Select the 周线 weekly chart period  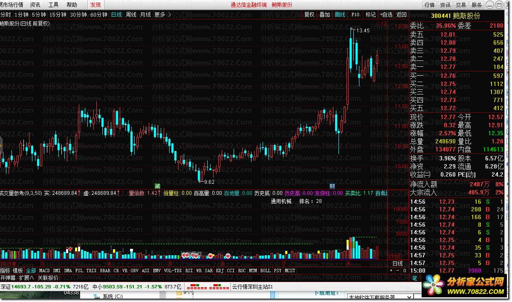[131, 14]
